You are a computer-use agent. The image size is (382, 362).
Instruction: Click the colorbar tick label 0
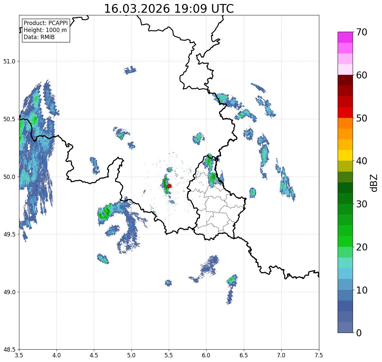(359, 333)
